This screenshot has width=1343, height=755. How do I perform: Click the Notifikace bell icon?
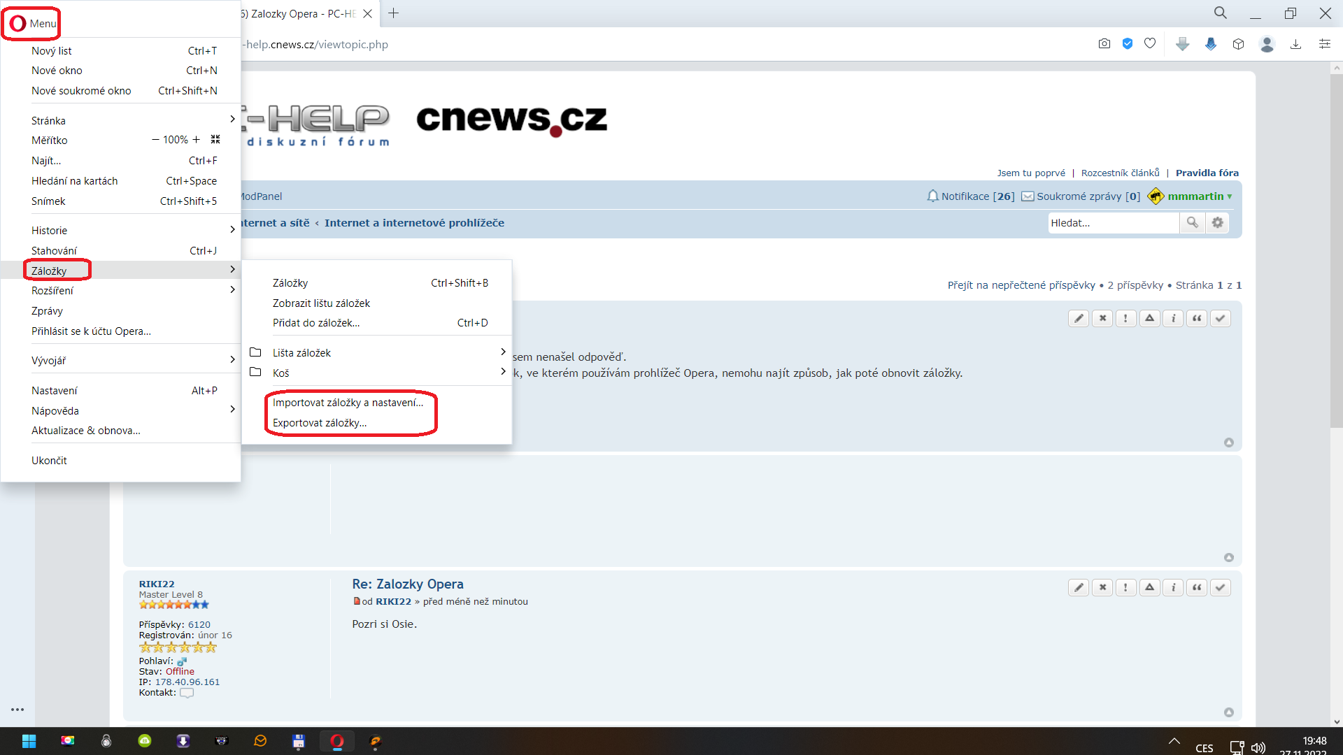(932, 196)
